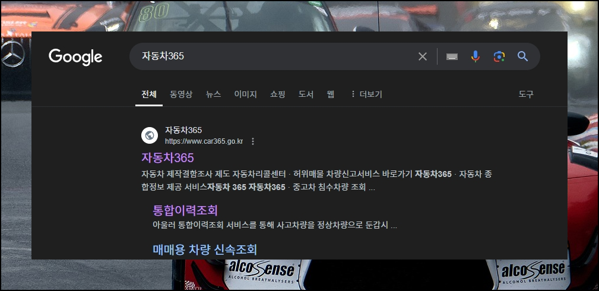Viewport: 599px width, 291px height.
Task: Switch to the 도서 tab
Action: pyautogui.click(x=306, y=94)
